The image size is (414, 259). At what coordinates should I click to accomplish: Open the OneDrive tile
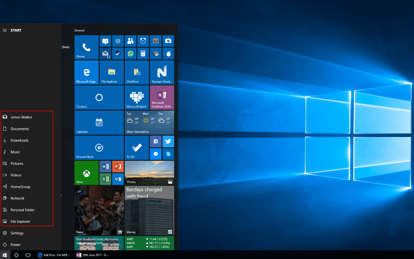point(137,72)
